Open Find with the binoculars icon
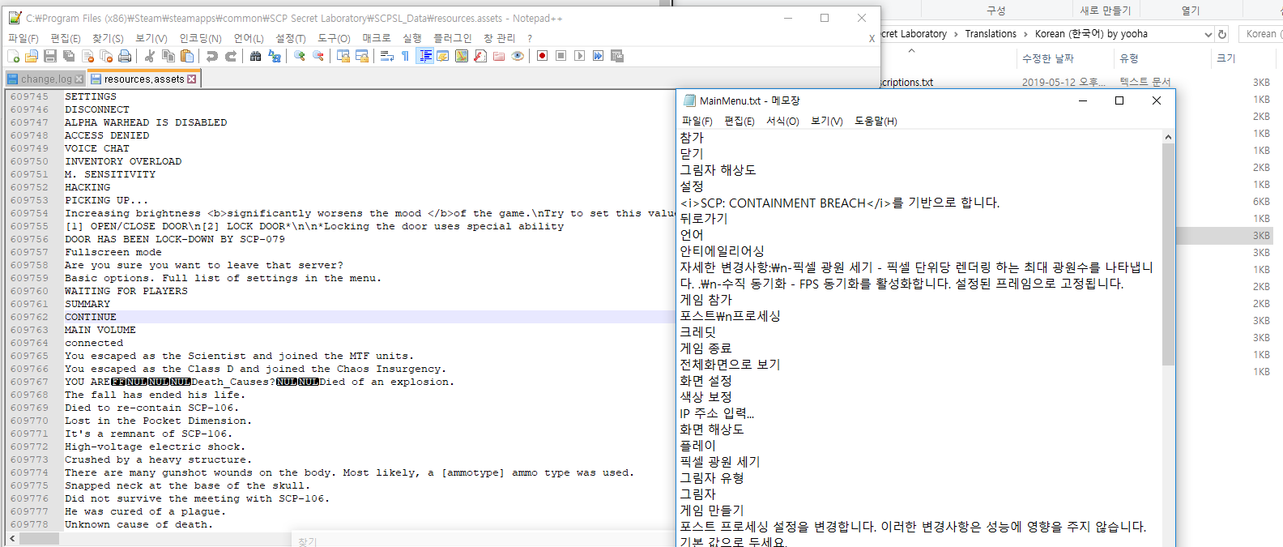This screenshot has height=547, width=1283. coord(256,56)
